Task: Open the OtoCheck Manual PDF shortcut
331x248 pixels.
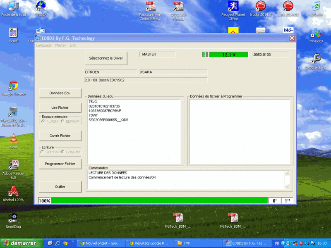Action: pos(178,11)
